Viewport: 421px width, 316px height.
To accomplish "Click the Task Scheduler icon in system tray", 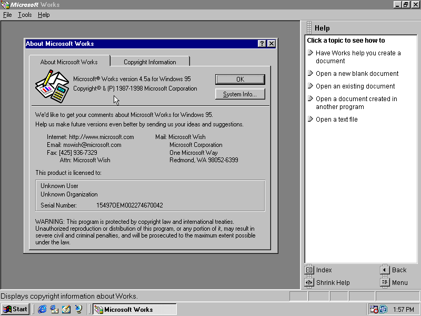I will point(374,309).
